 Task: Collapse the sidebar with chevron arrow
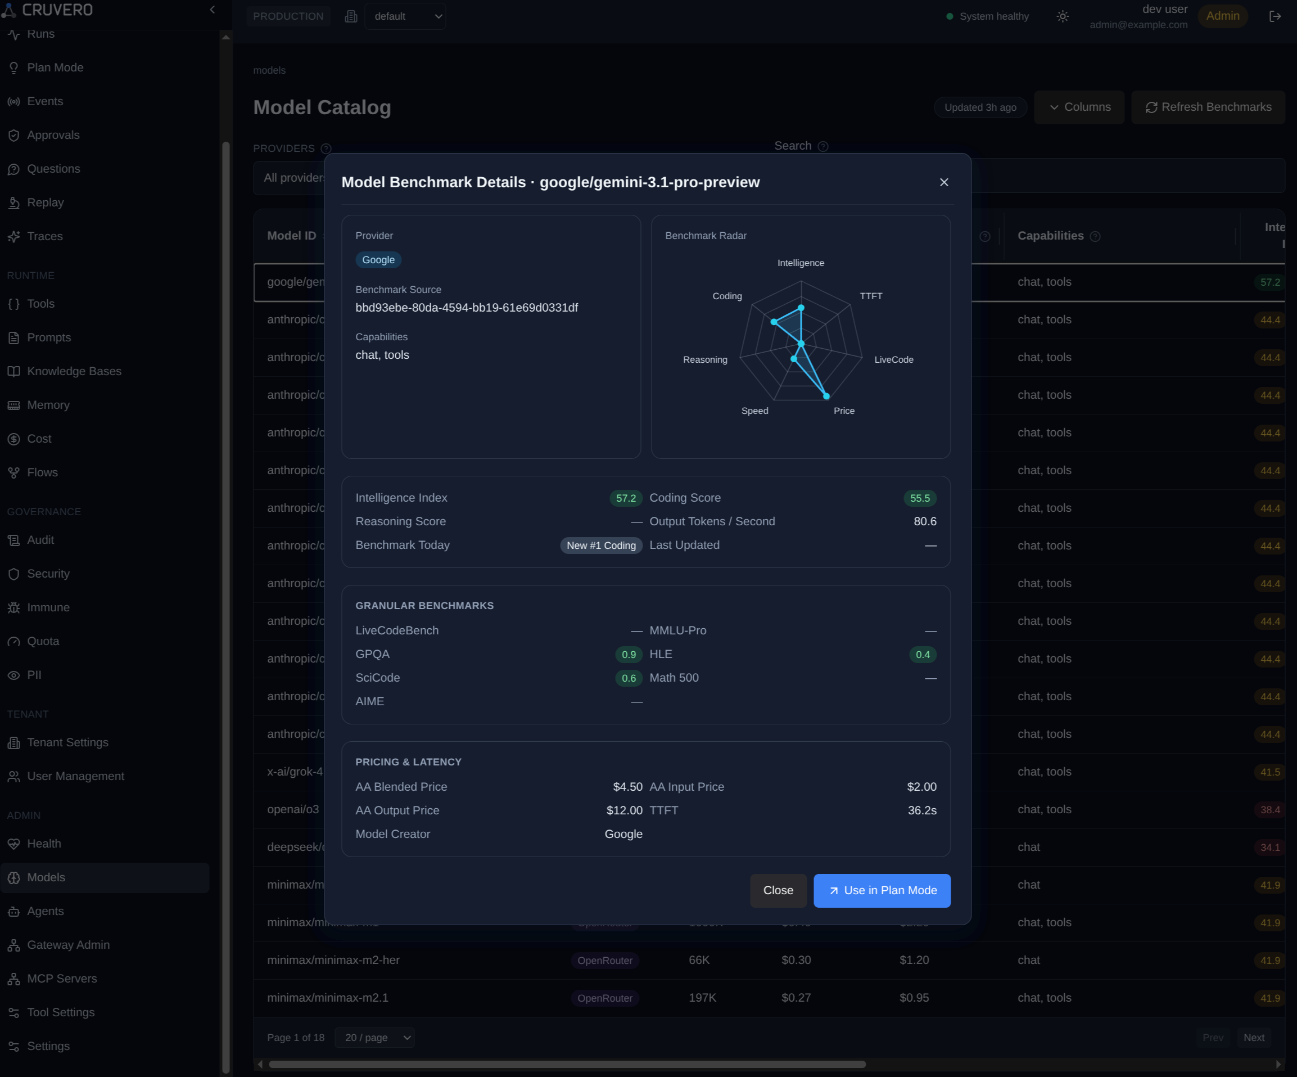tap(213, 10)
